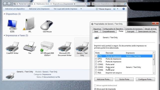160x90 pixels.
Task: Select the Usb Mouse device icon
Action: pos(47,25)
